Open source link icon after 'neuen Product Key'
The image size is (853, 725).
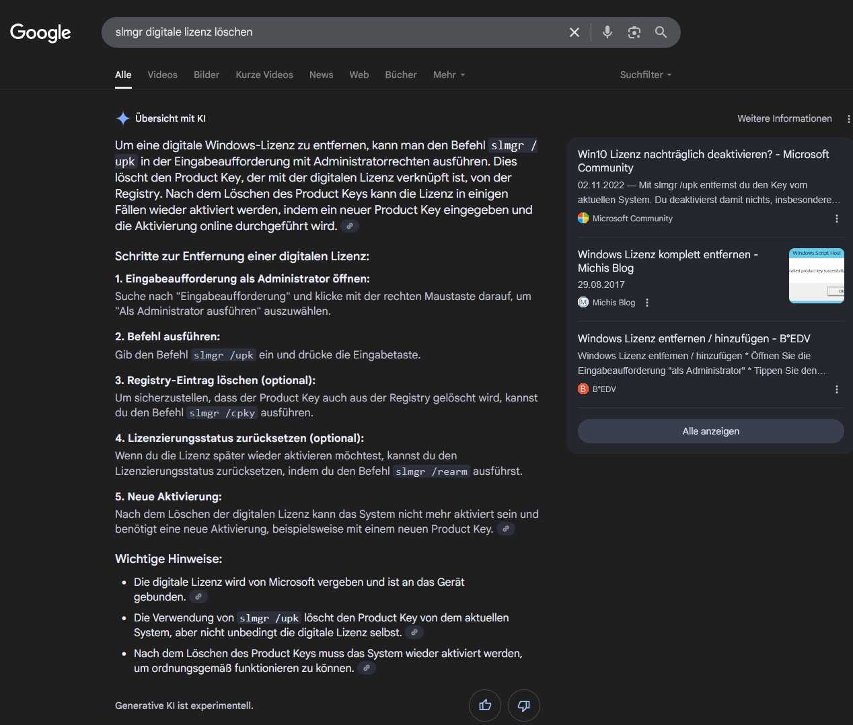pos(506,529)
